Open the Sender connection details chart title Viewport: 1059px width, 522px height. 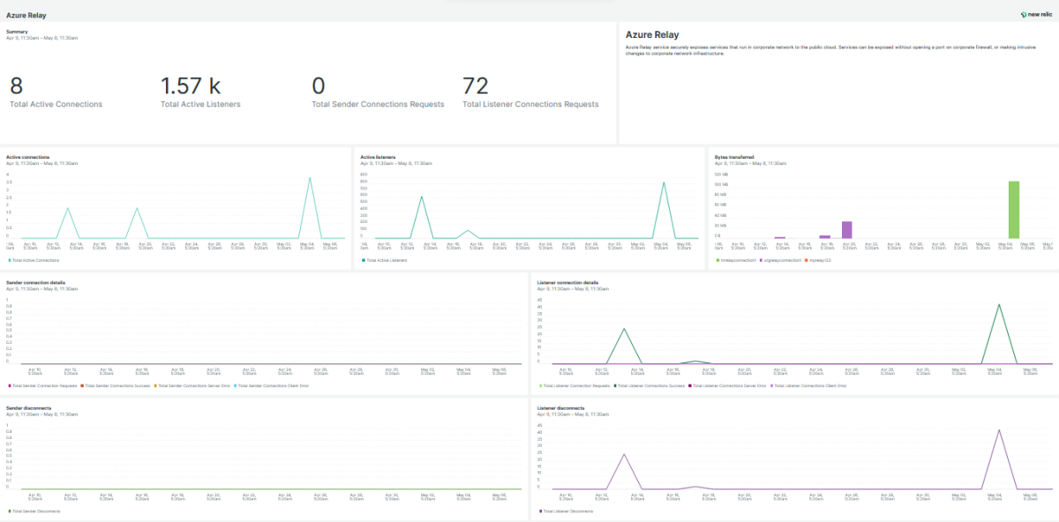[x=35, y=283]
